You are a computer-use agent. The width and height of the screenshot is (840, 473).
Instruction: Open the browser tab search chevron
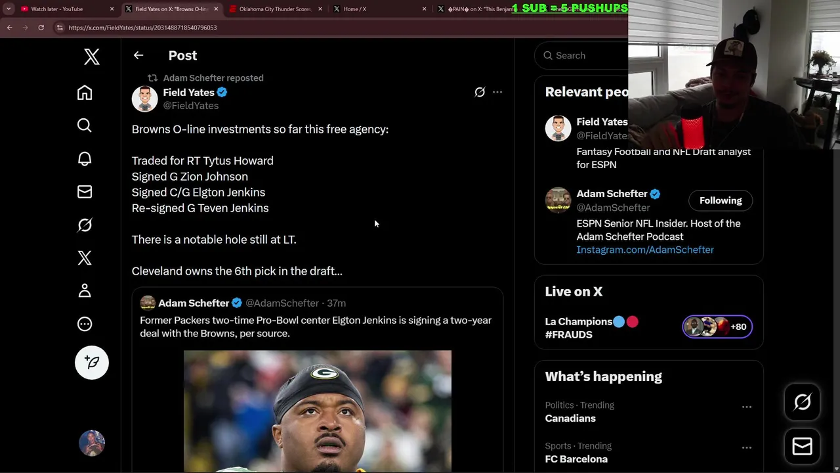point(9,9)
